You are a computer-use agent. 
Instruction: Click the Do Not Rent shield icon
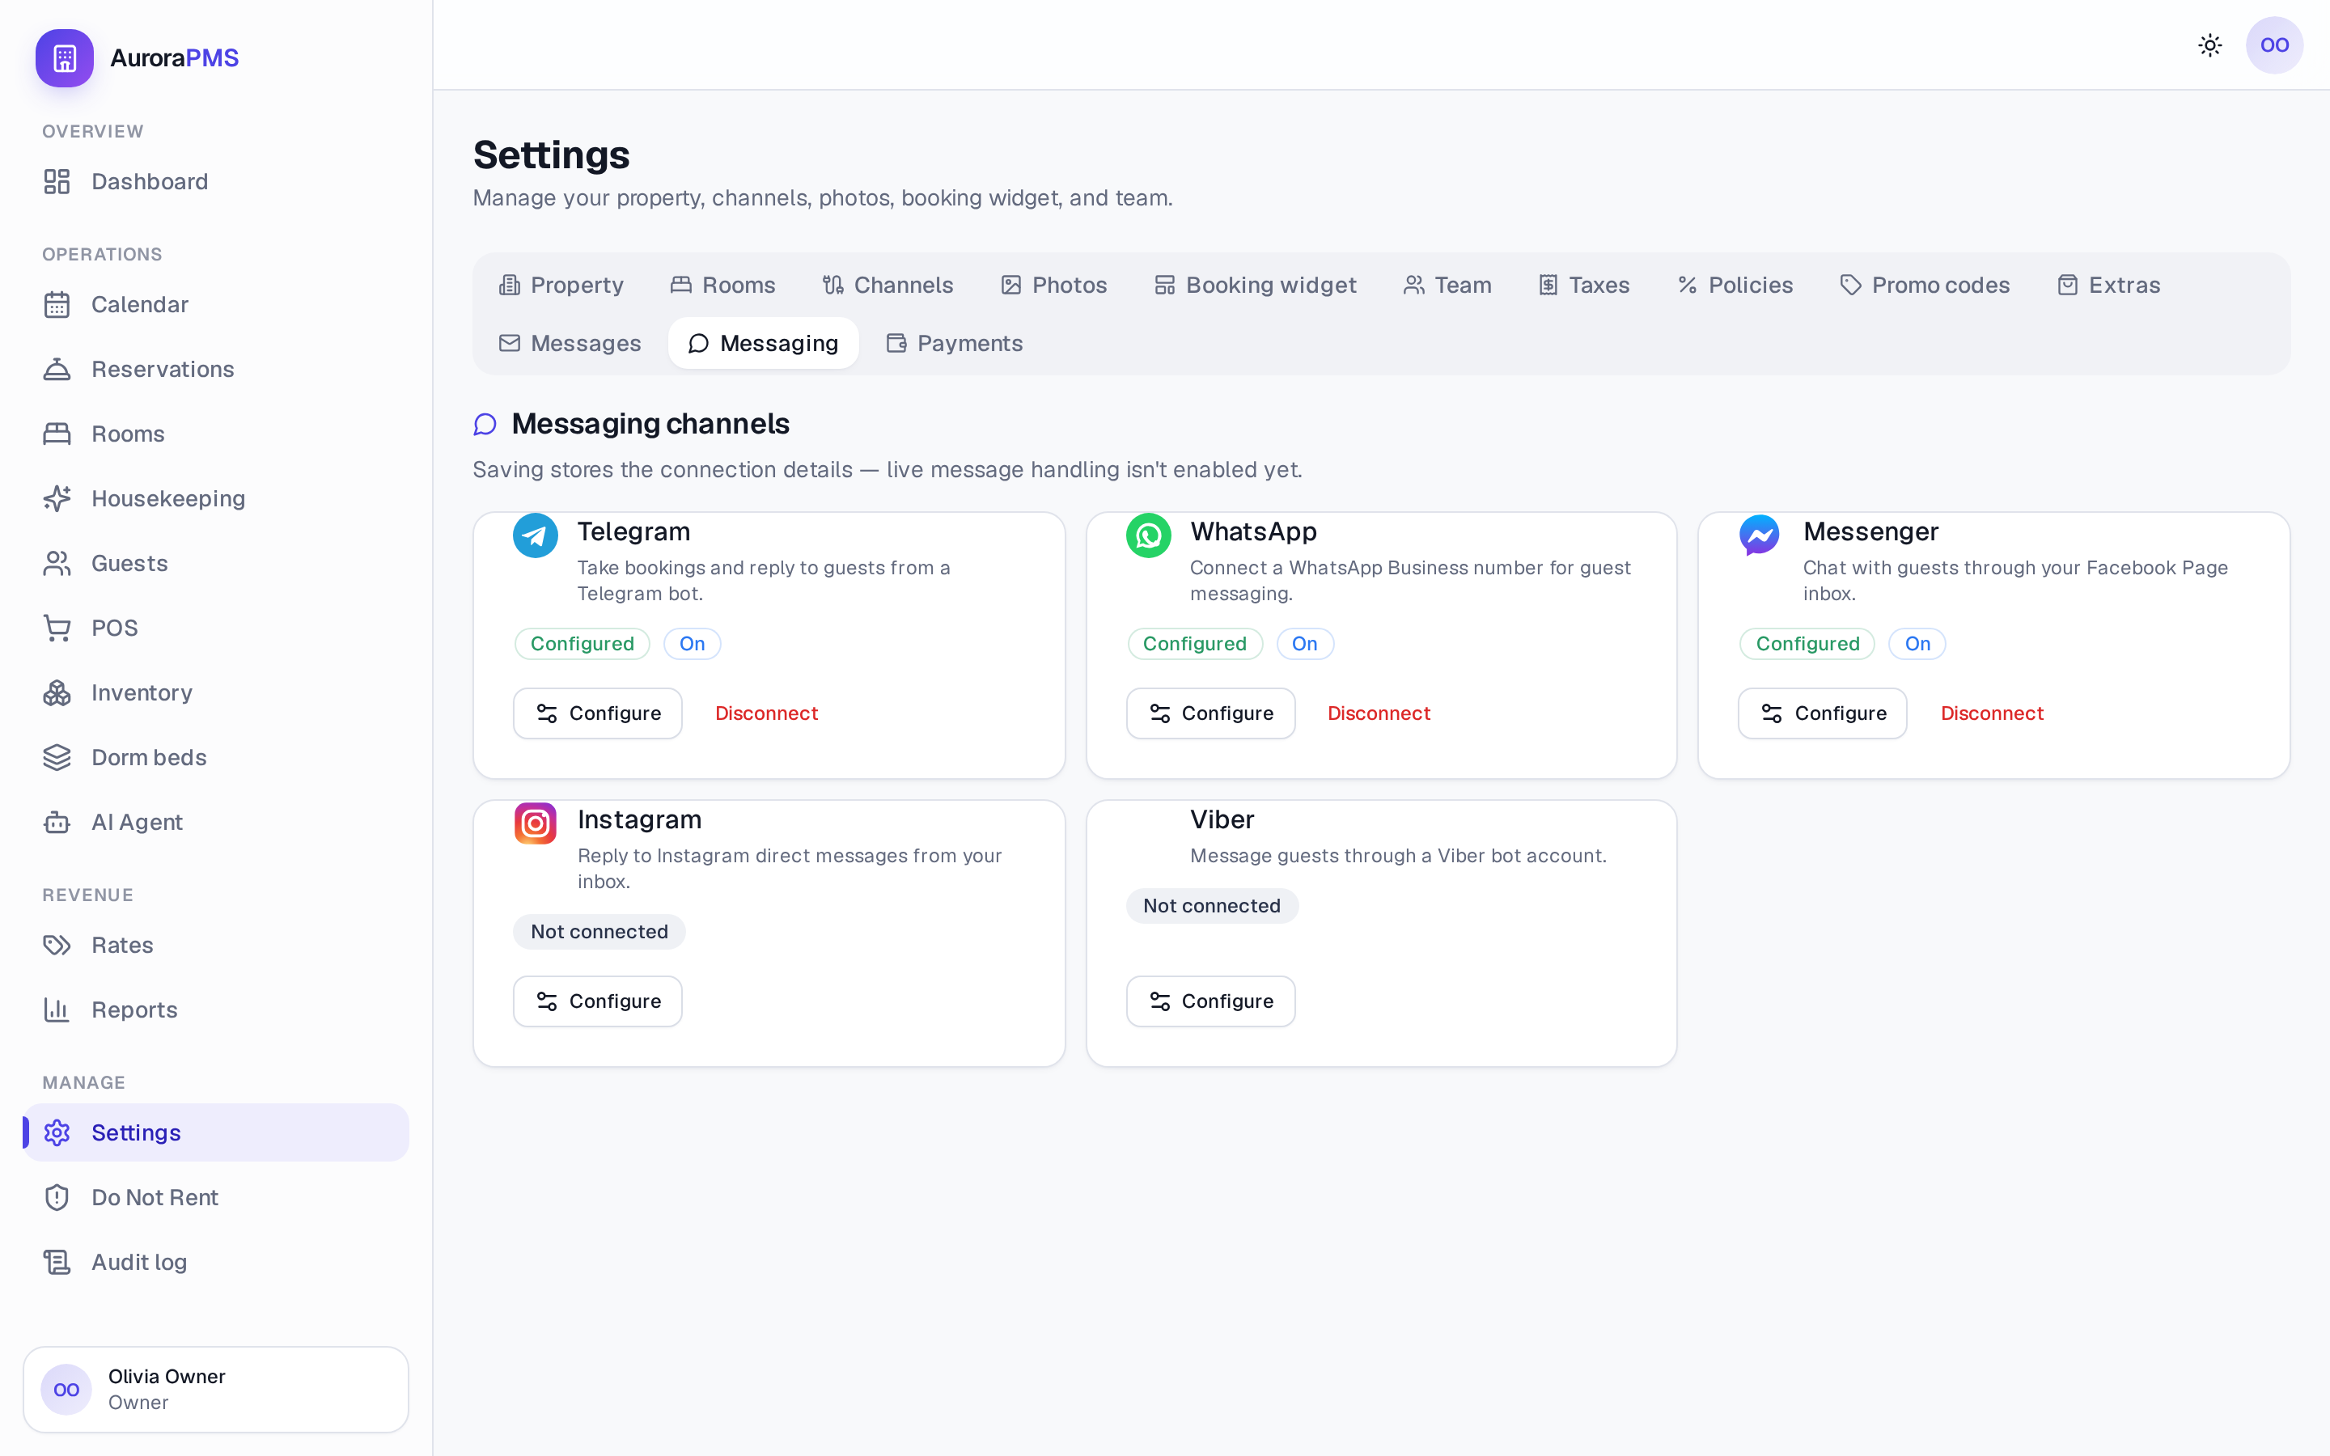click(57, 1197)
